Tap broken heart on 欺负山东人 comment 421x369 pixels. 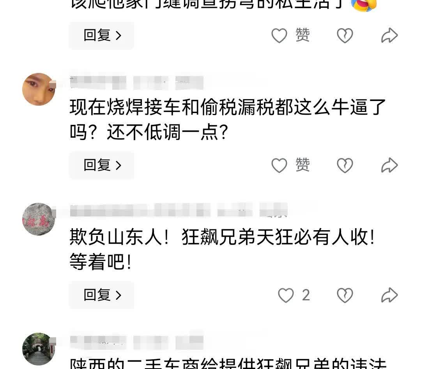click(345, 295)
